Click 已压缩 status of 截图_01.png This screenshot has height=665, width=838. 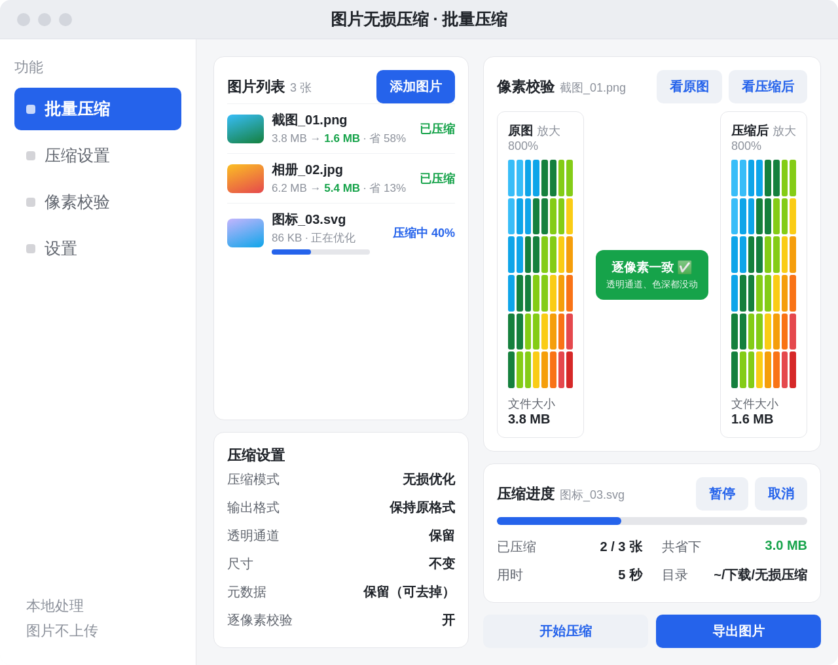[x=437, y=129]
